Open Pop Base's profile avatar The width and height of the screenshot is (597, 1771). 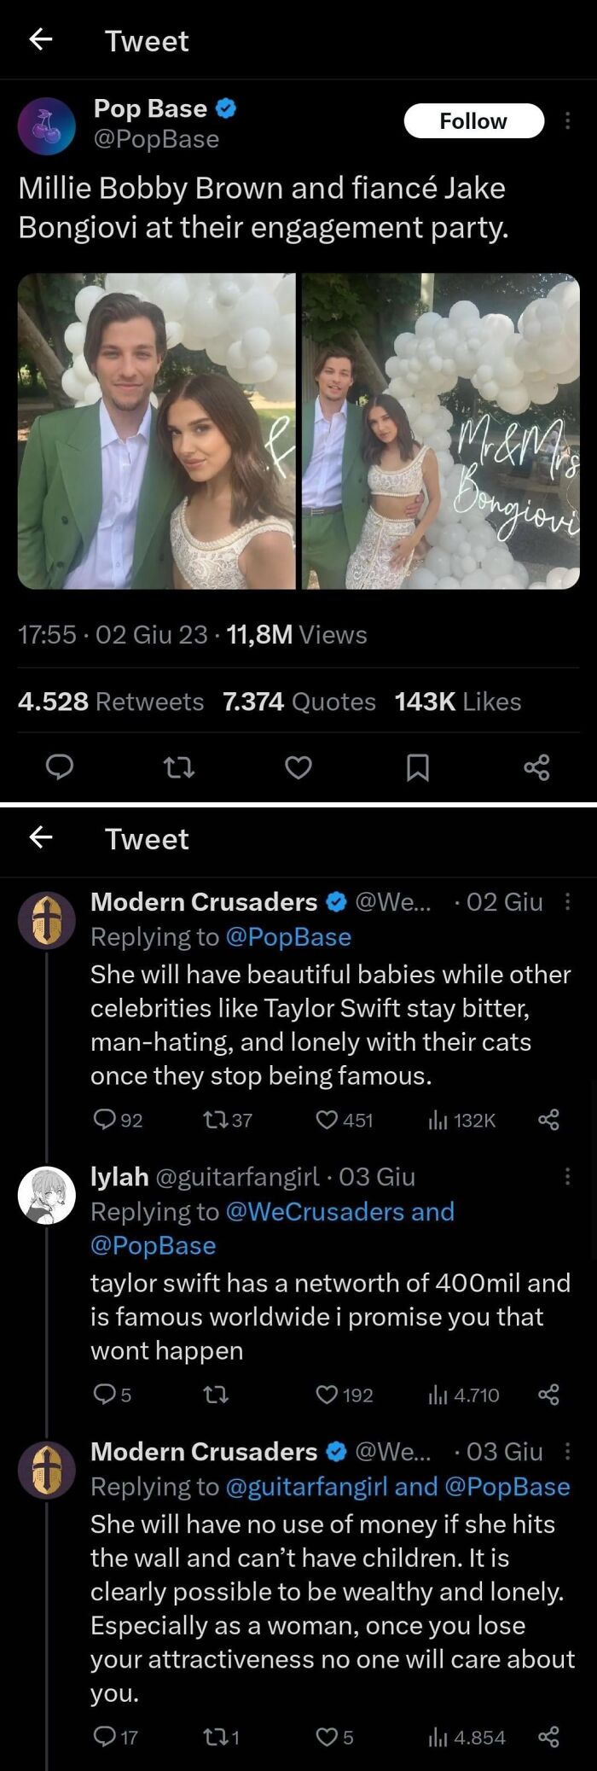[48, 120]
